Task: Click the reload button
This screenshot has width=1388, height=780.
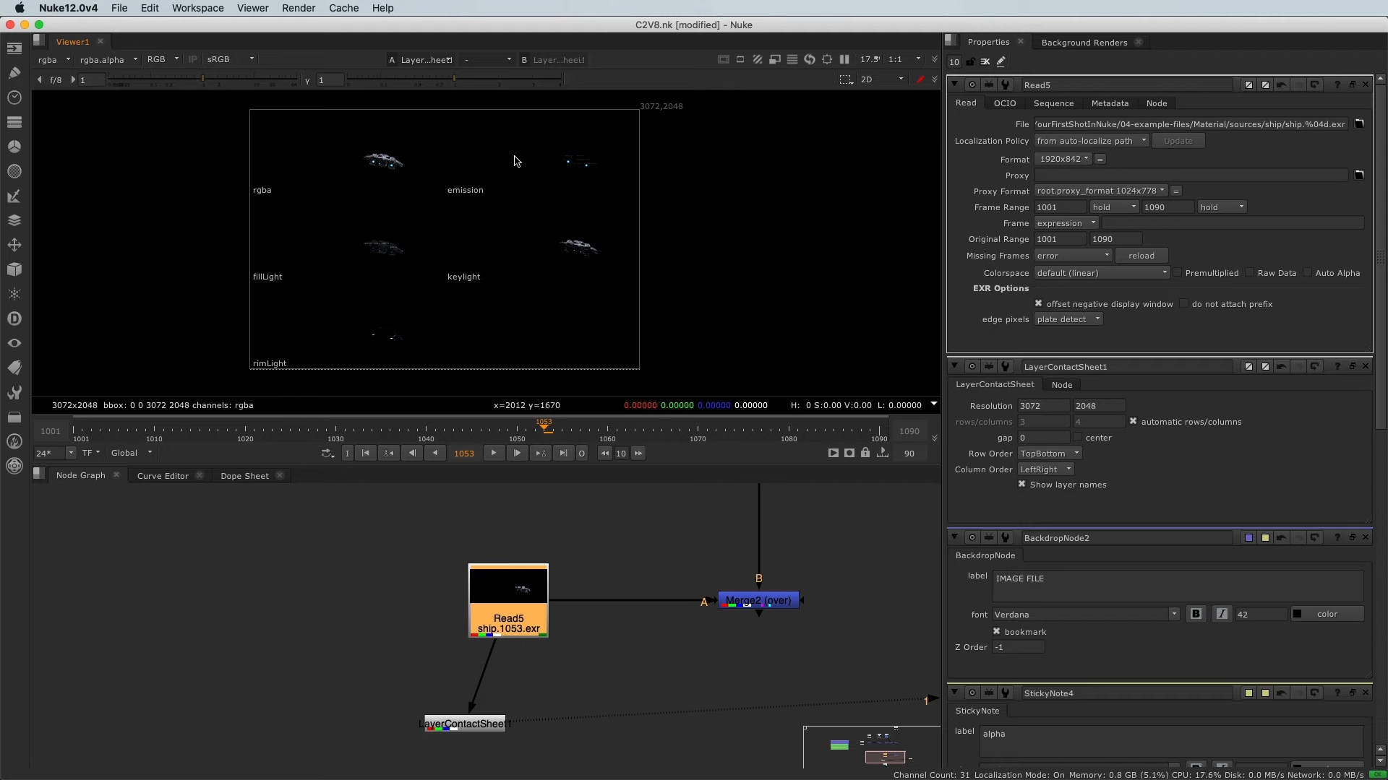Action: tap(1141, 256)
